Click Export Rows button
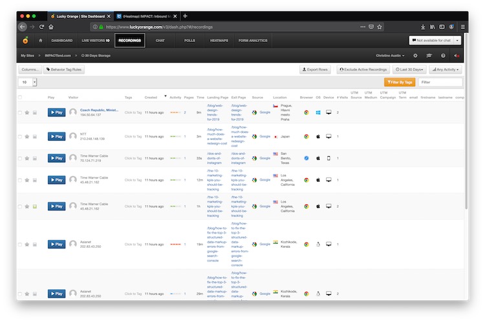 (x=315, y=70)
